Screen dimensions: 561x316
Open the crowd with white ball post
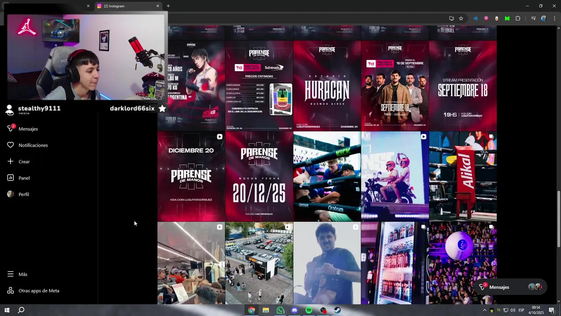(x=463, y=263)
